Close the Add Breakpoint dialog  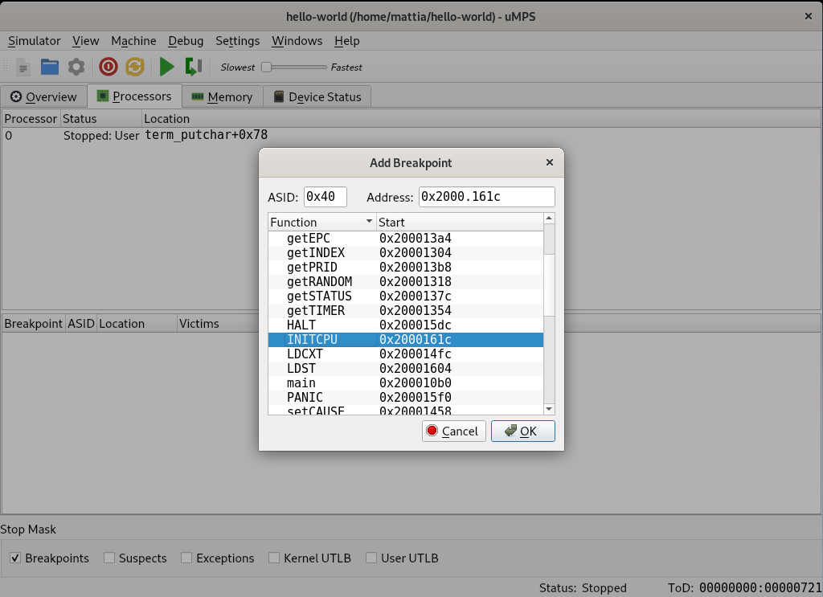pos(550,162)
